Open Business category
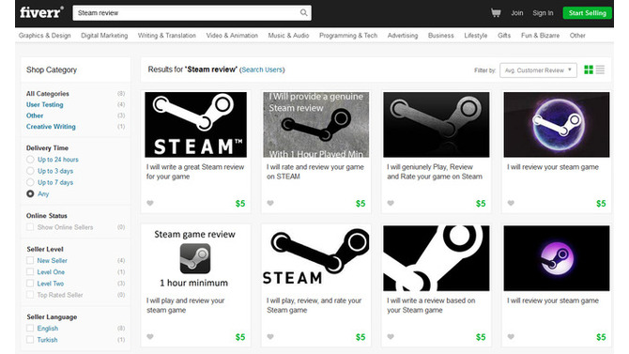The image size is (629, 354). (x=441, y=36)
